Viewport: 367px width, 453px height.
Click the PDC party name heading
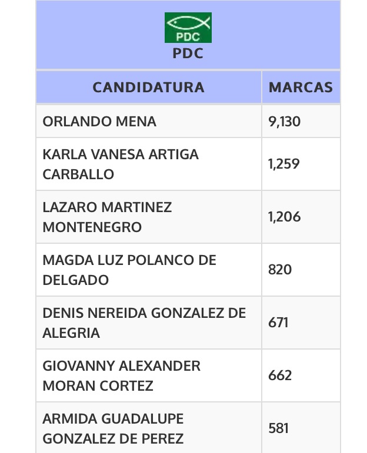coord(188,53)
